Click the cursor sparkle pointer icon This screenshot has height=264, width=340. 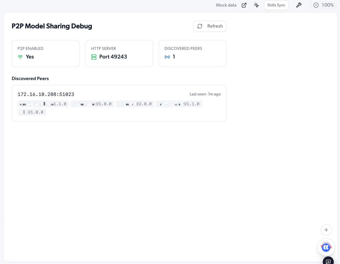[x=256, y=5]
